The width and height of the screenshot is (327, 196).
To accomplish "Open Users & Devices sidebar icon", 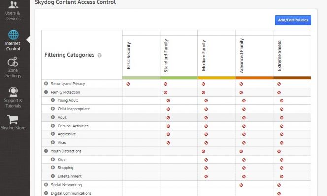I will point(13,5).
